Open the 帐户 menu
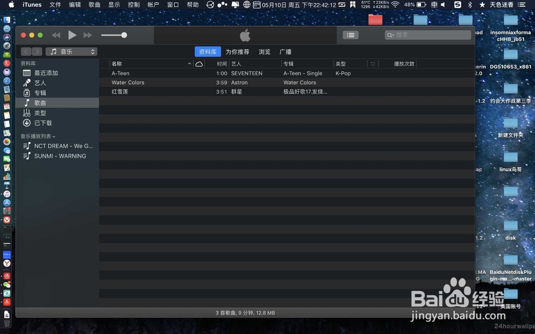Screen dimensions: 535x334 point(153,5)
